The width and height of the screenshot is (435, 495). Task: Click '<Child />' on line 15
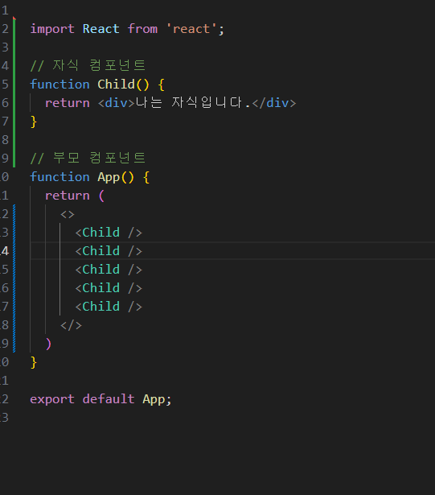click(x=109, y=270)
